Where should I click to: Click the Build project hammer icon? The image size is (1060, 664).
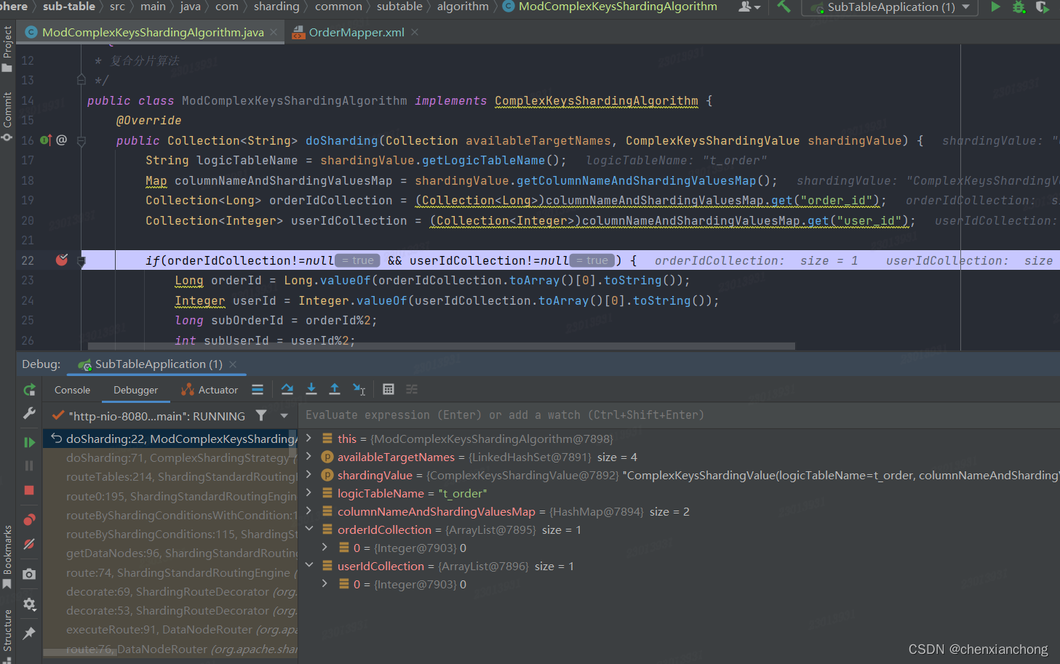[784, 7]
